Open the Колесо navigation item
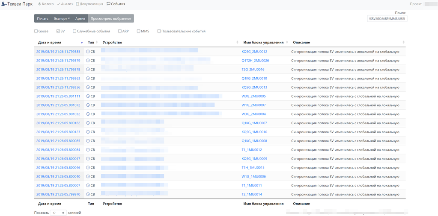The image size is (438, 216). point(45,4)
